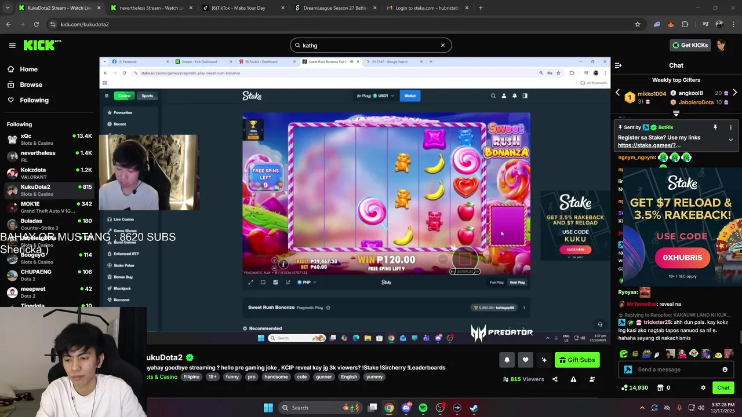Screen dimensions: 742x417
Task: Open Kokzdota channel in Following list
Action: point(49,173)
